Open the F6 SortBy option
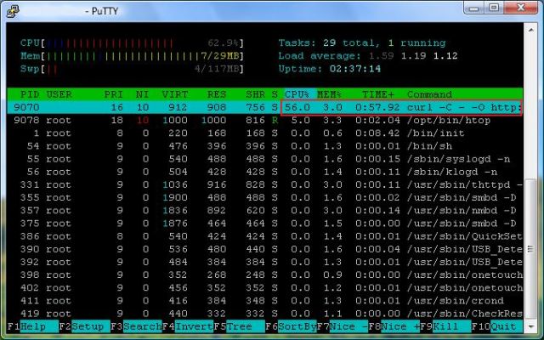 pyautogui.click(x=291, y=326)
